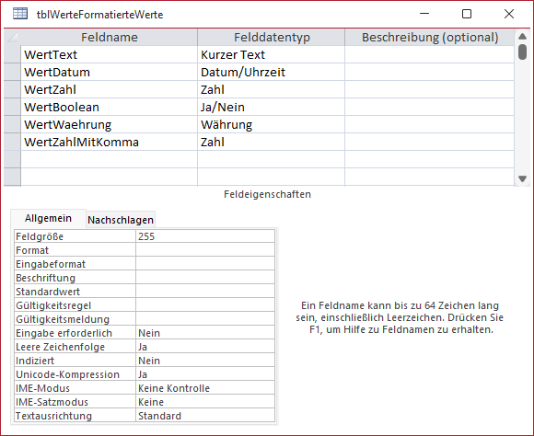The width and height of the screenshot is (534, 436).
Task: Select the WertBoolean field name cell
Action: [109, 107]
